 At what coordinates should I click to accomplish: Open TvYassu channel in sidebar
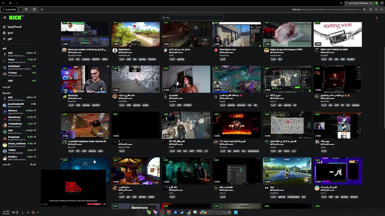coord(19,74)
